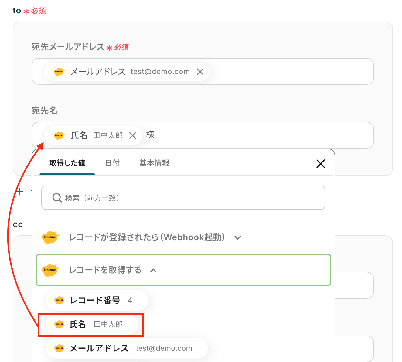
Task: Click kintone icon beside レコードを取得する
Action: [x=50, y=270]
